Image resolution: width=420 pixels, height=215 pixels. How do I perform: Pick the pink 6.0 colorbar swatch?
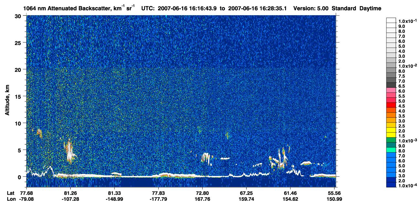point(391,90)
